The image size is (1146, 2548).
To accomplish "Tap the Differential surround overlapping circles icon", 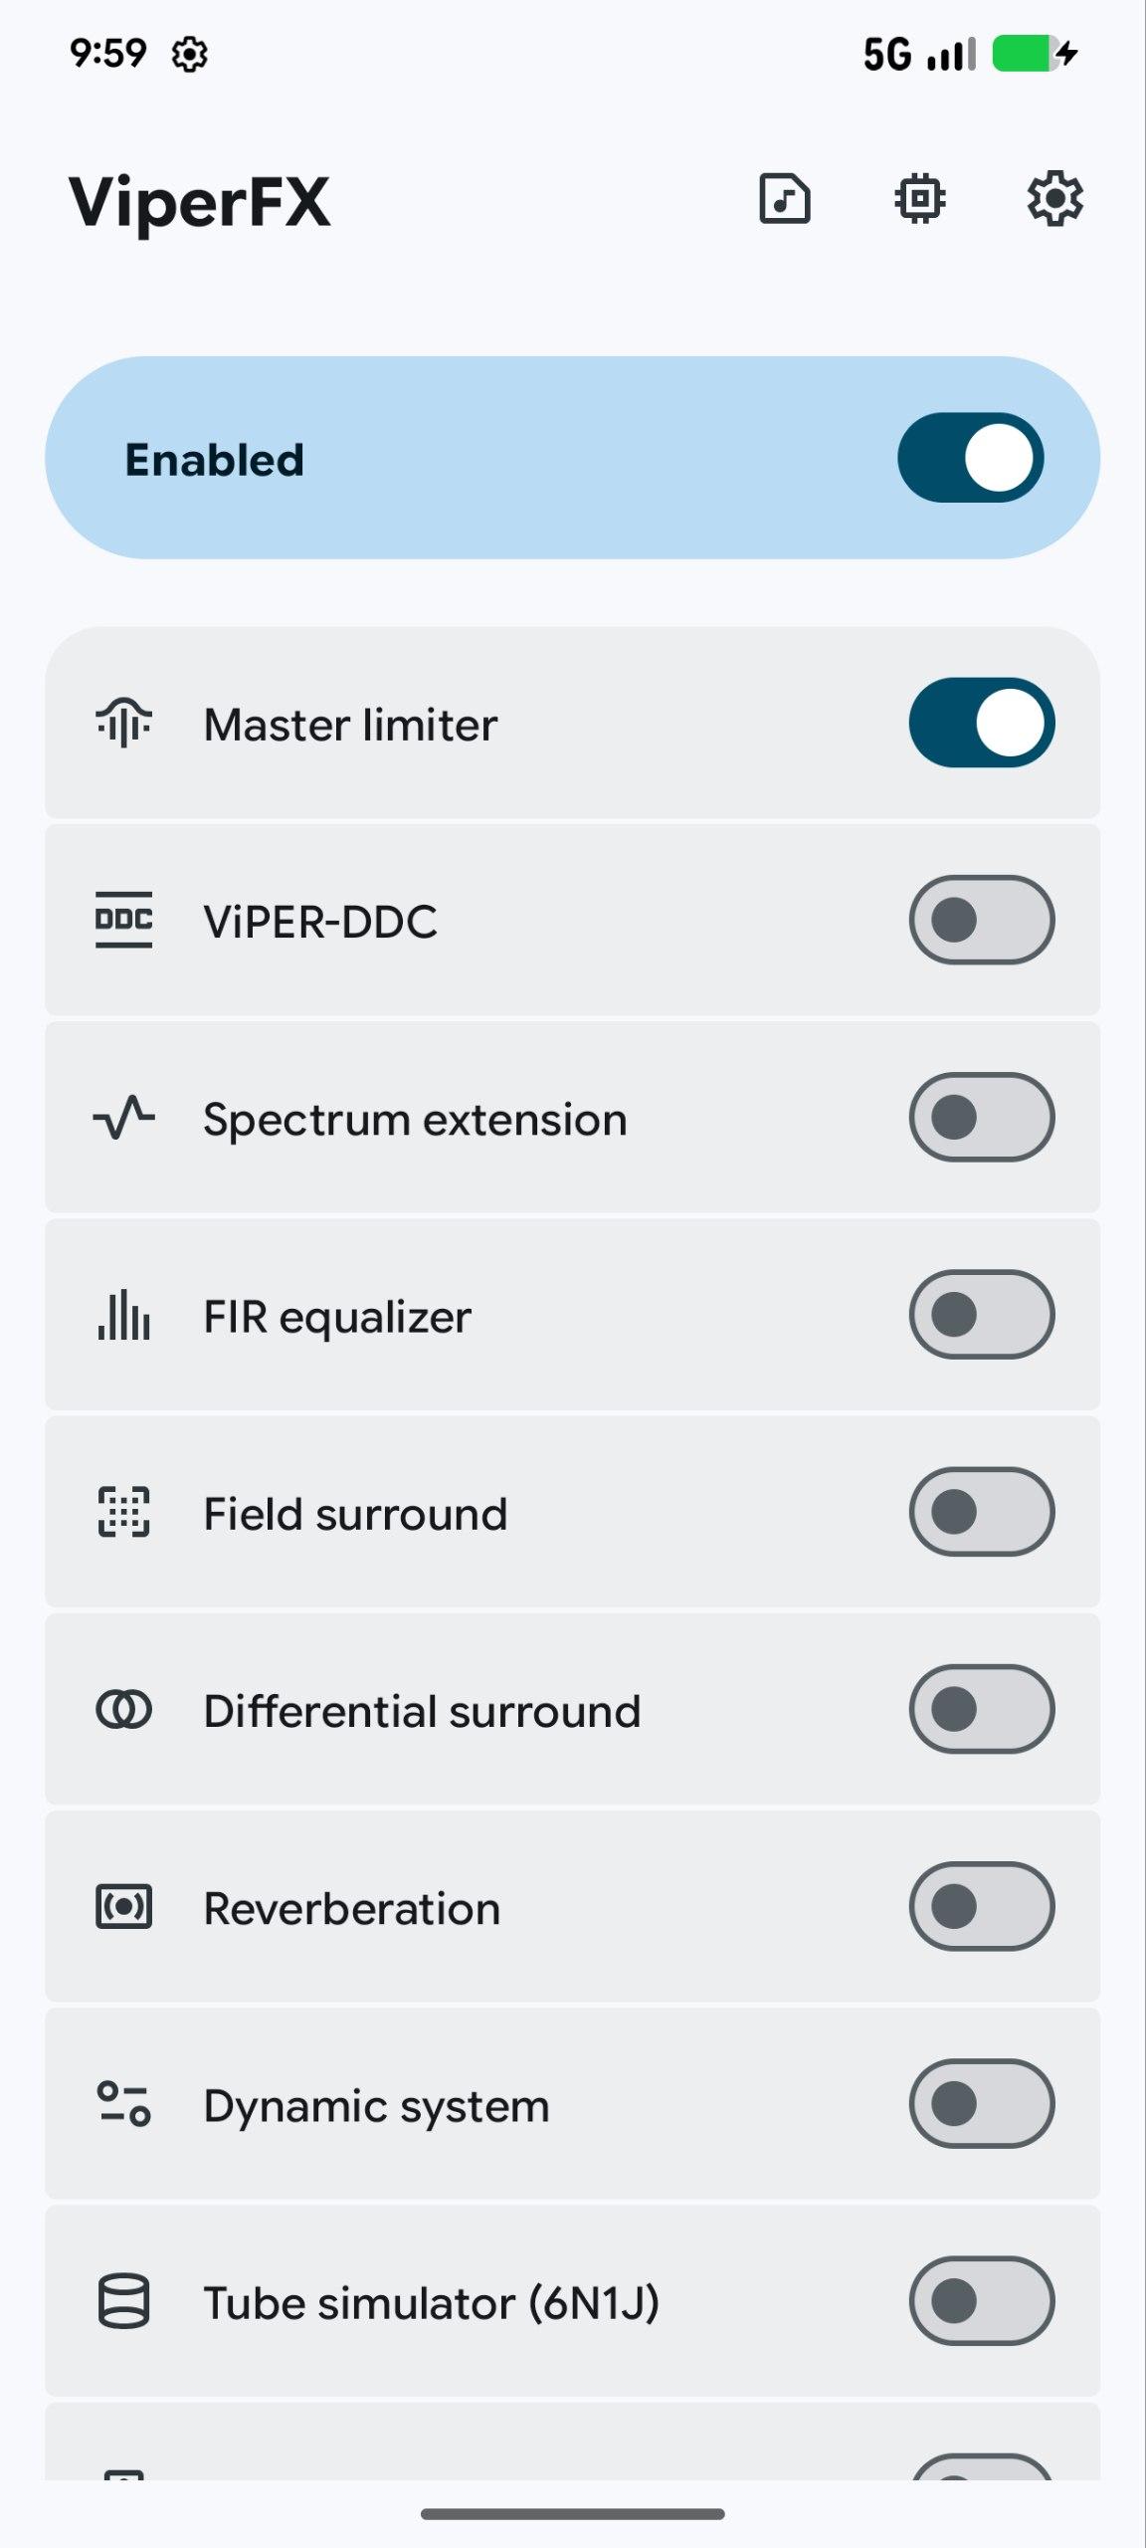I will [x=123, y=1709].
